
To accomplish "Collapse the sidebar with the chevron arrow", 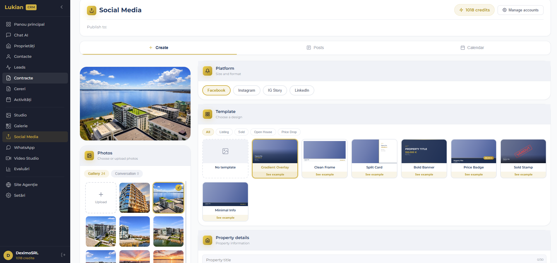I will point(61,7).
